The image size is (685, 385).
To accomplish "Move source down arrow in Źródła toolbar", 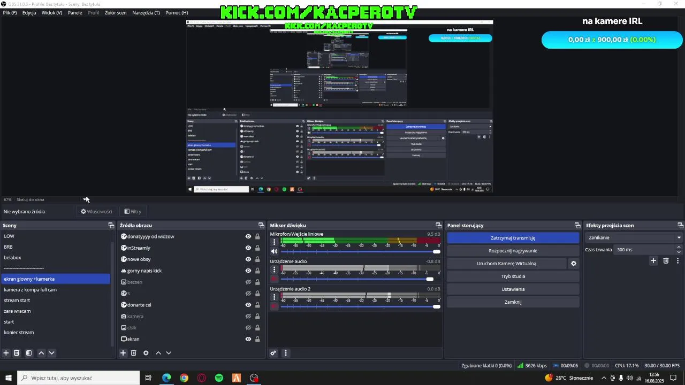I will [169, 353].
